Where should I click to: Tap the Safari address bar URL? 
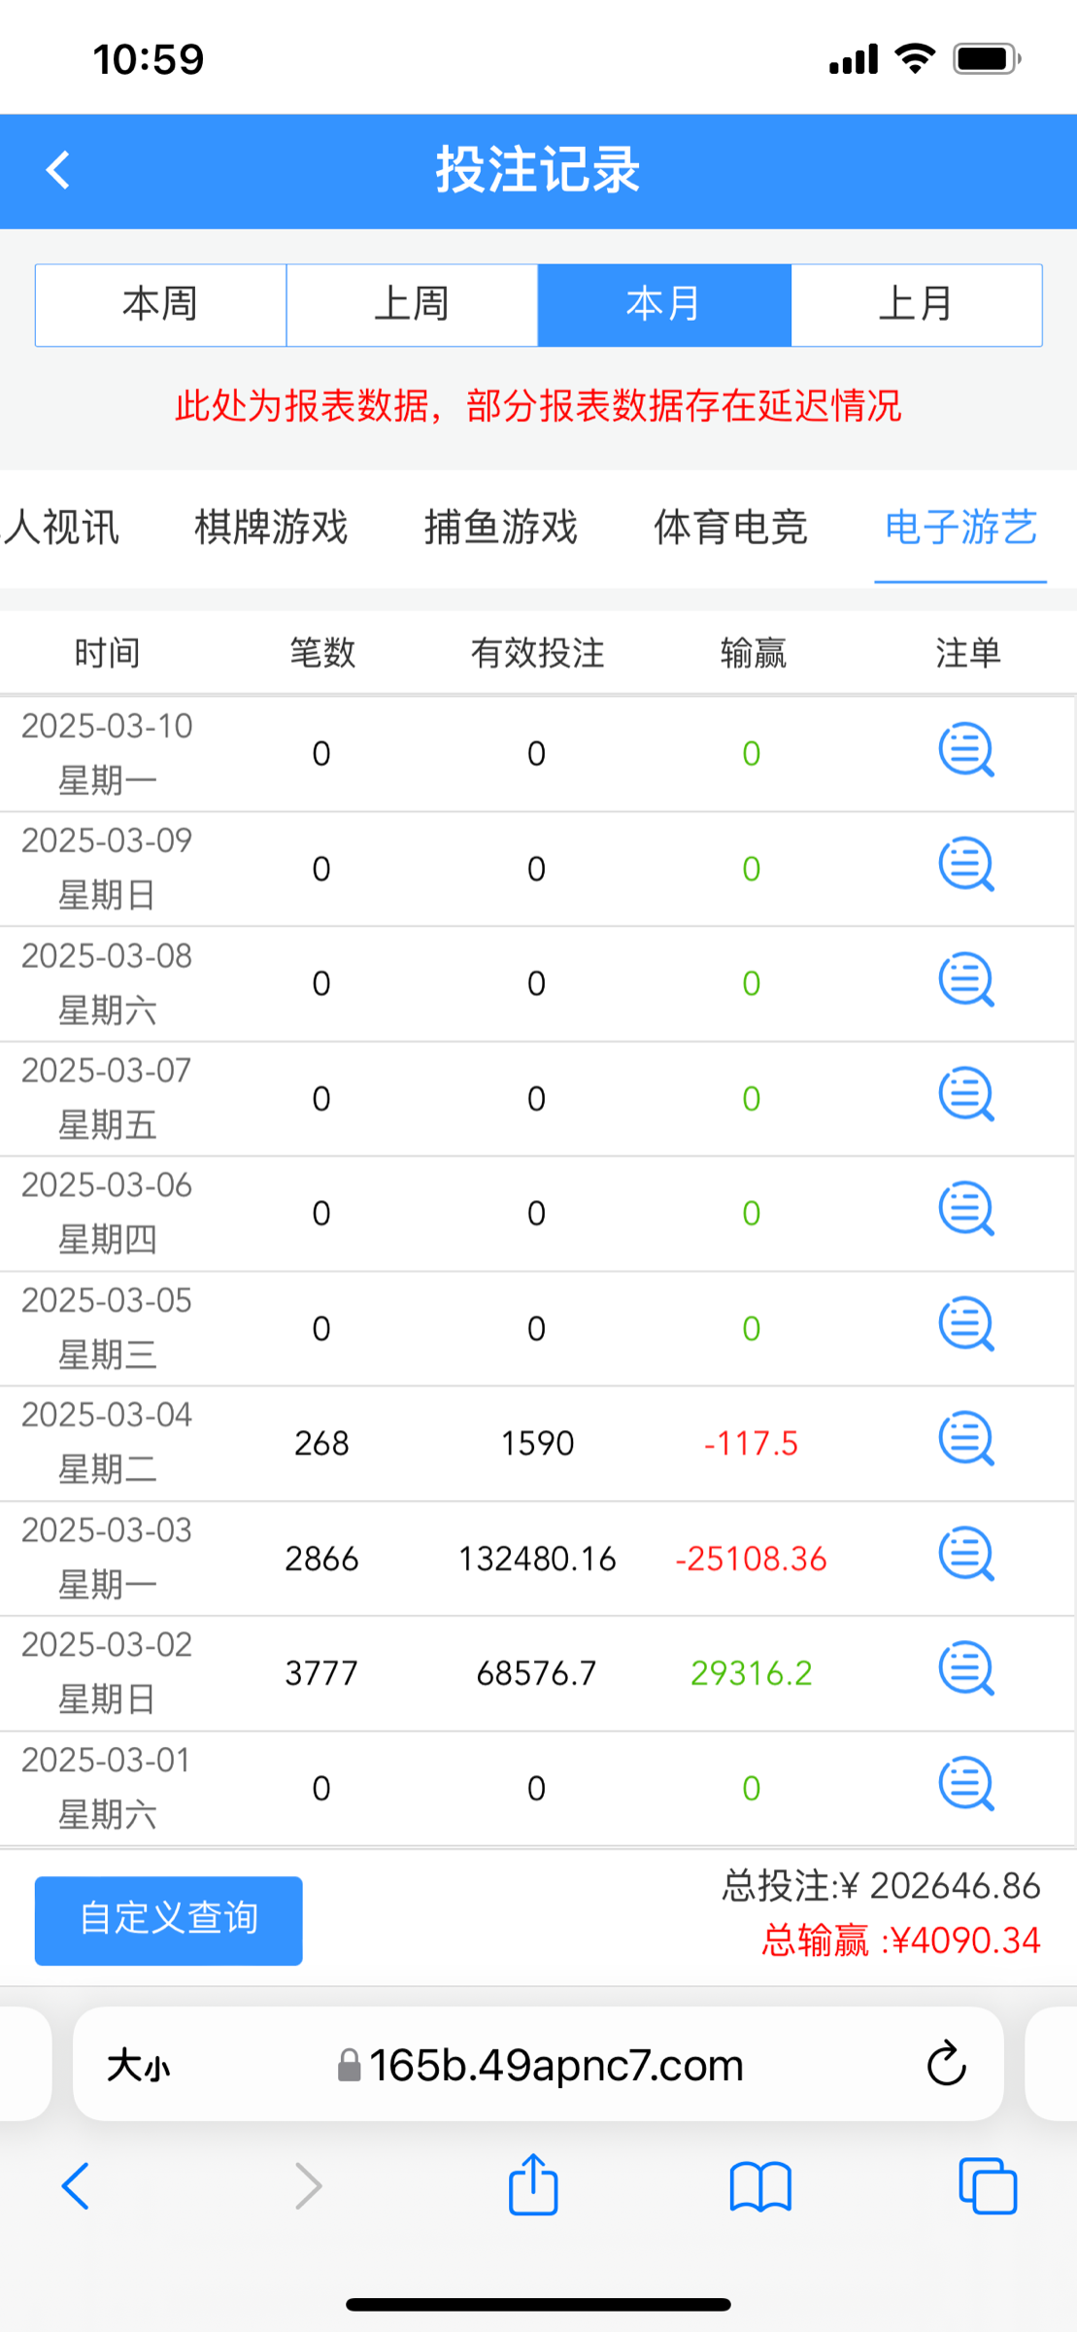(554, 2066)
